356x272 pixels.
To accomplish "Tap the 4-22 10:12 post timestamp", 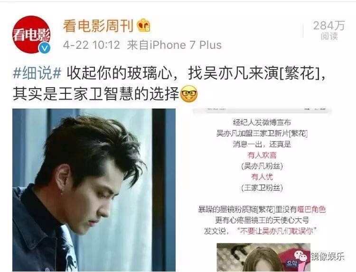I will 91,45.
